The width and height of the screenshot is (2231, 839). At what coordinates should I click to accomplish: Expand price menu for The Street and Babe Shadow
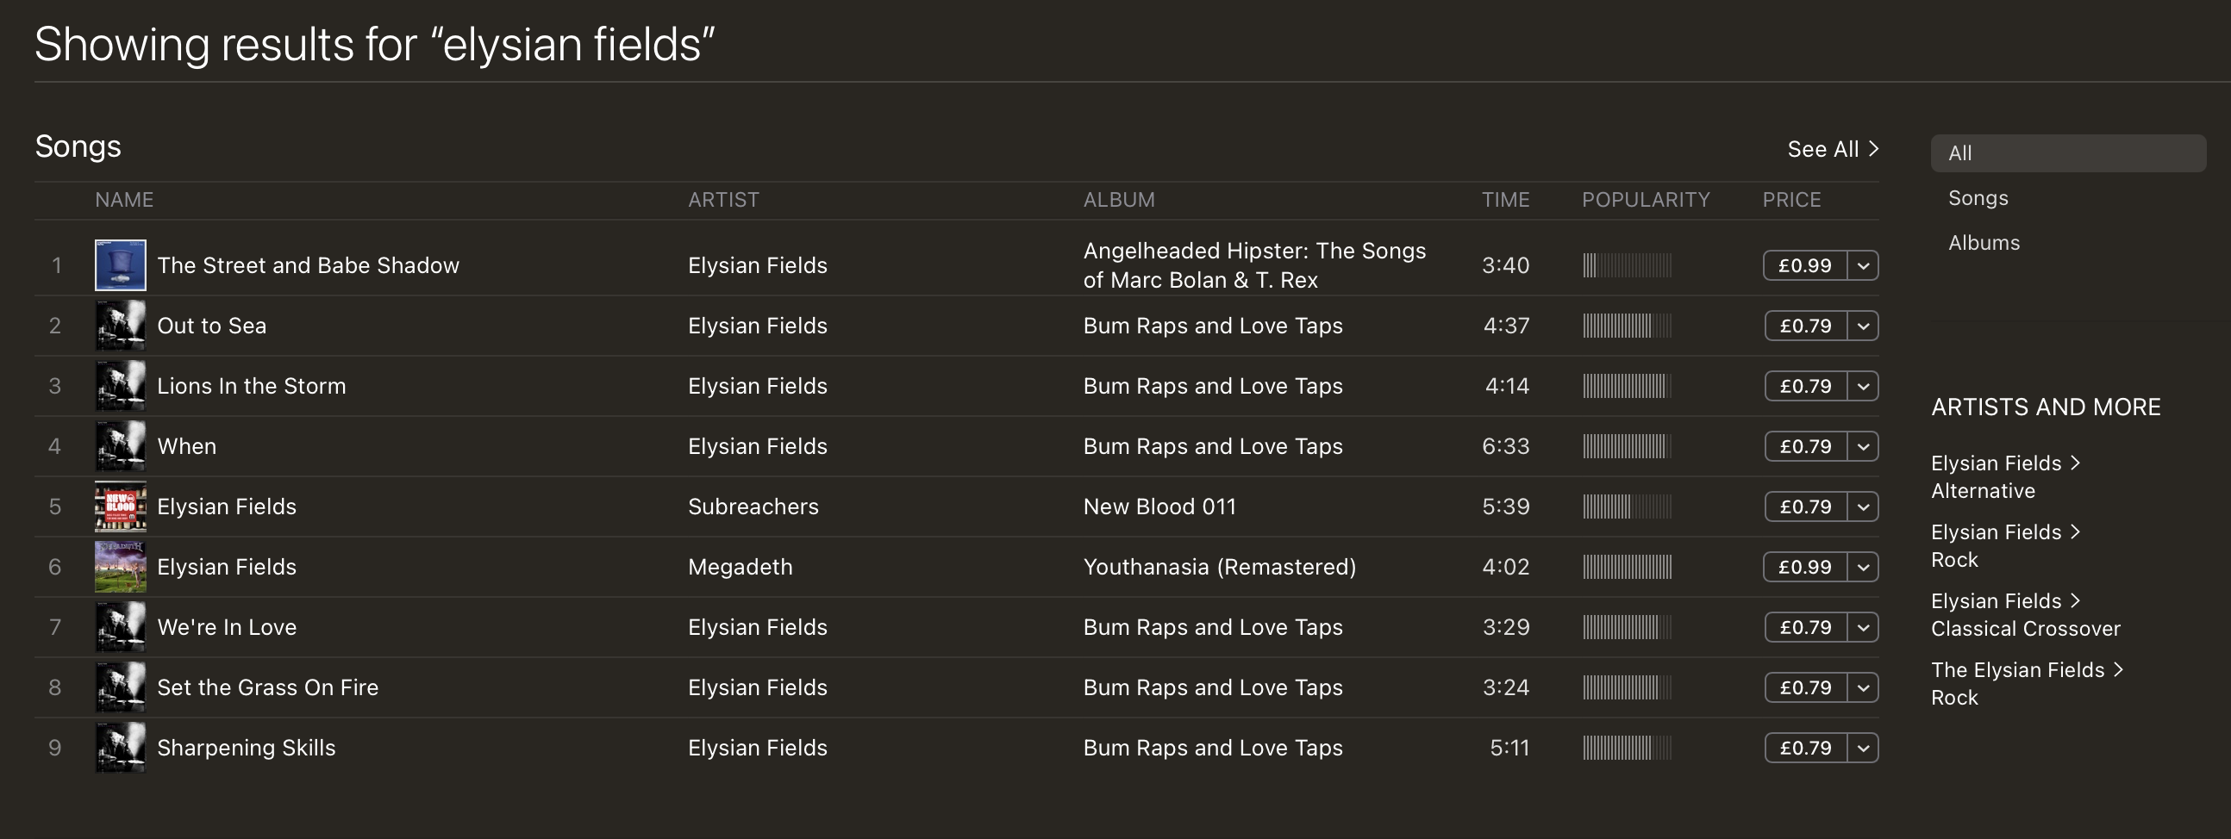[1863, 266]
